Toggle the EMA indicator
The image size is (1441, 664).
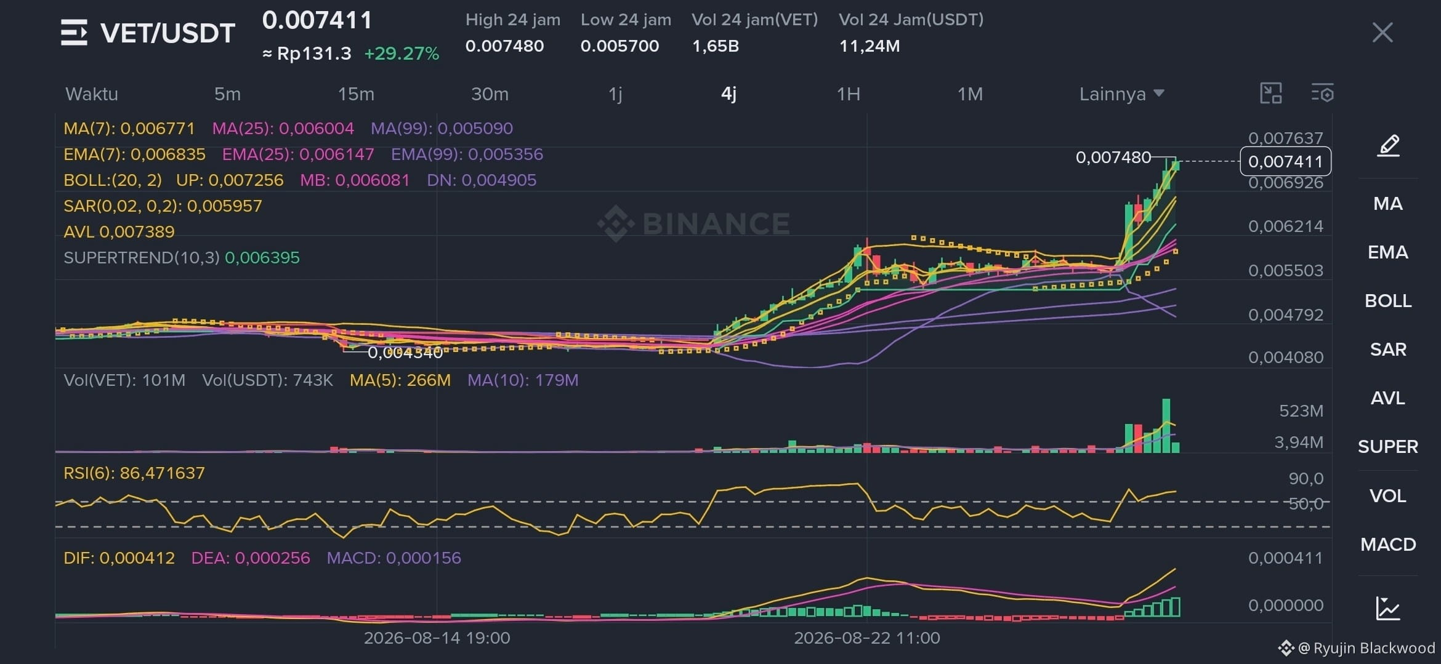click(x=1388, y=252)
